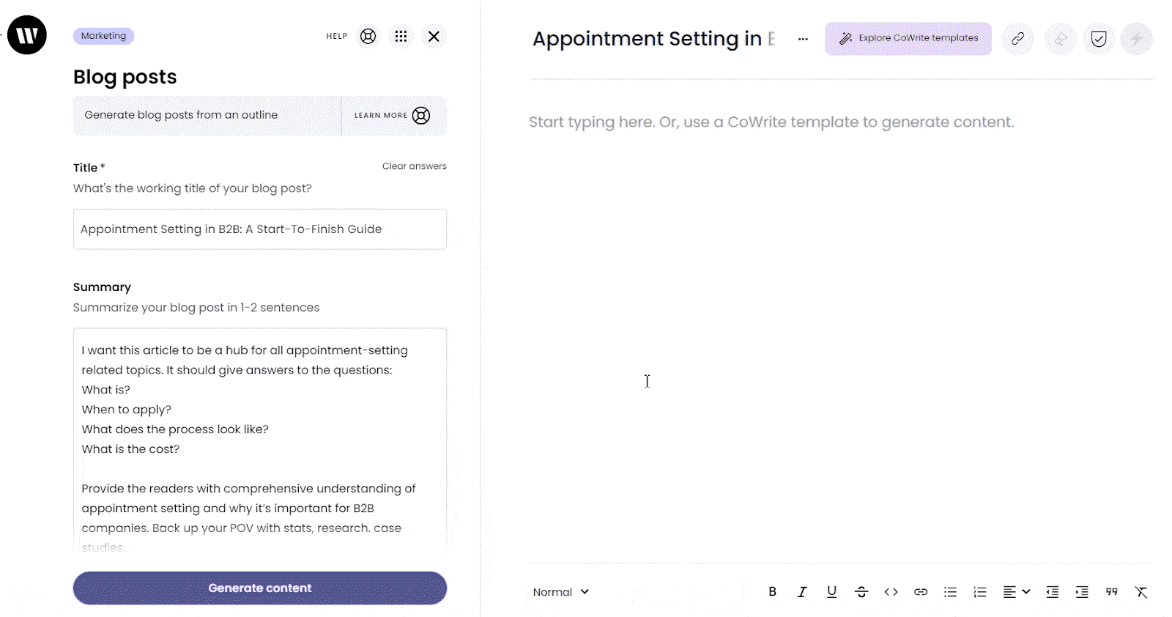This screenshot has height=617, width=1172.
Task: Clear text formatting in editor
Action: (1141, 592)
